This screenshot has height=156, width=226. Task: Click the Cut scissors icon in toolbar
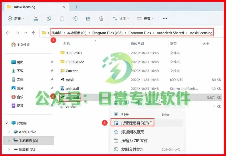coord(36,19)
